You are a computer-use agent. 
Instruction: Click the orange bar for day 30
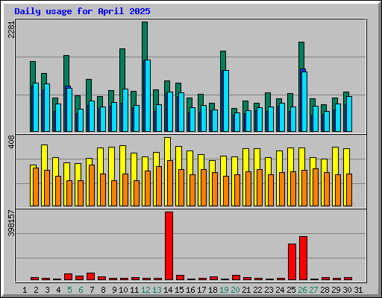click(x=349, y=190)
